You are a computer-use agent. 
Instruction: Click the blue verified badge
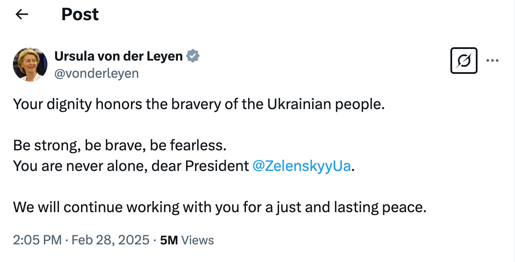(192, 56)
